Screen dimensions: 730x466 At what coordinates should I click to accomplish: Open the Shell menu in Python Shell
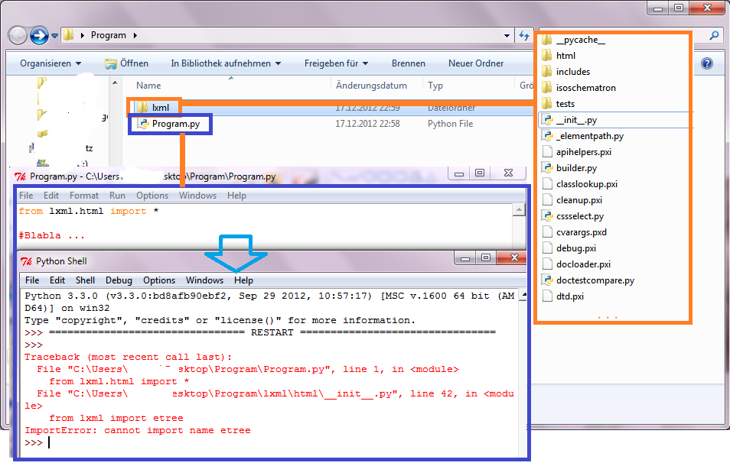[85, 280]
